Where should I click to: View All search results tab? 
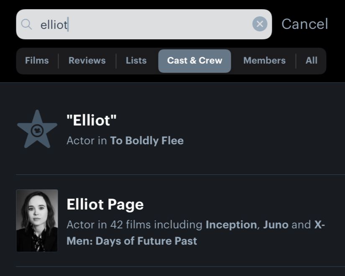coord(311,61)
